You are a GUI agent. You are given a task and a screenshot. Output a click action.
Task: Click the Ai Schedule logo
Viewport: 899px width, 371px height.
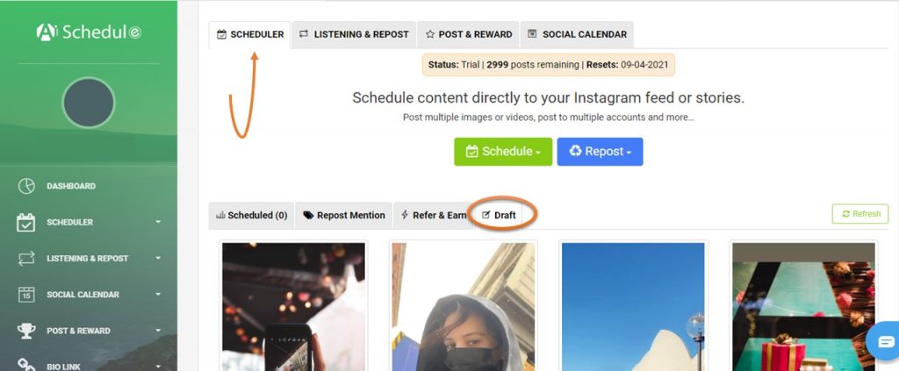click(89, 32)
